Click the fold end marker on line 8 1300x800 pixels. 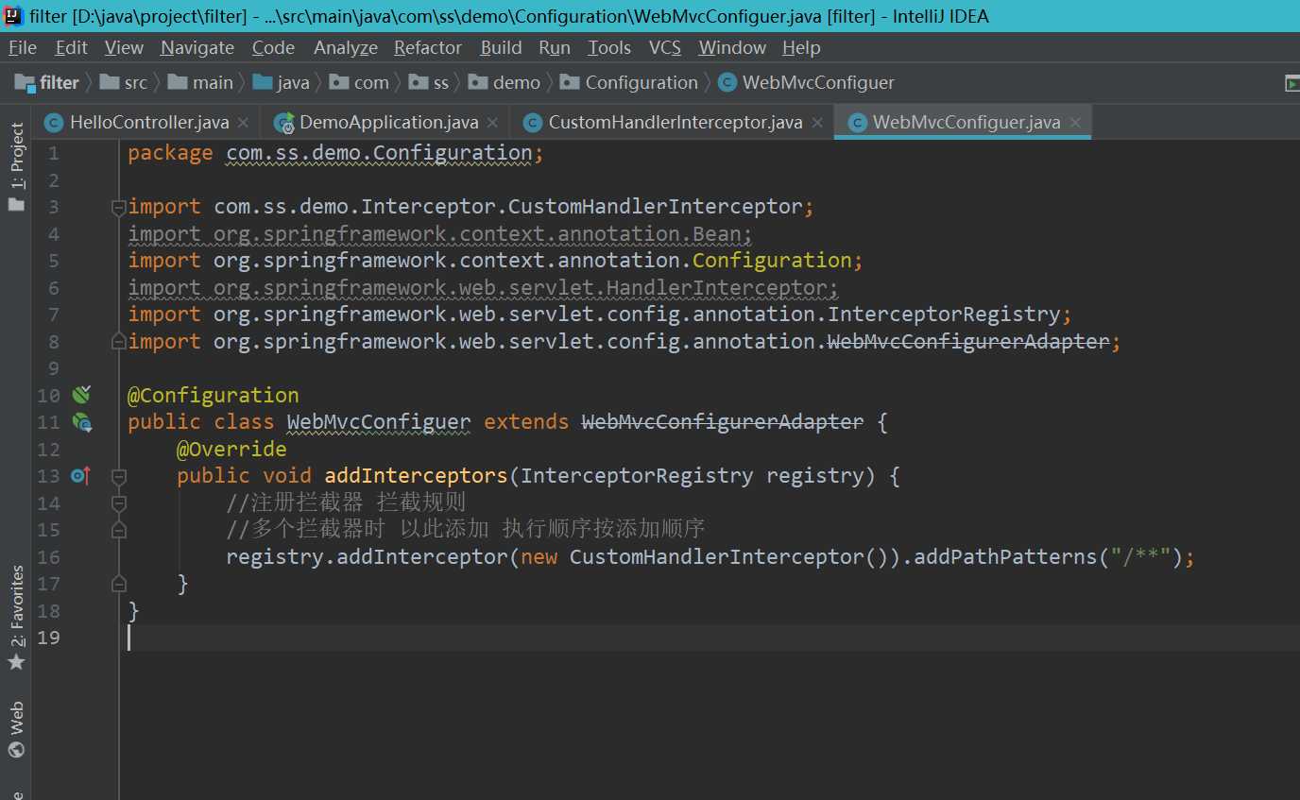pyautogui.click(x=118, y=340)
